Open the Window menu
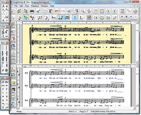Image resolution: width=141 pixels, height=115 pixels. (x=44, y=6)
